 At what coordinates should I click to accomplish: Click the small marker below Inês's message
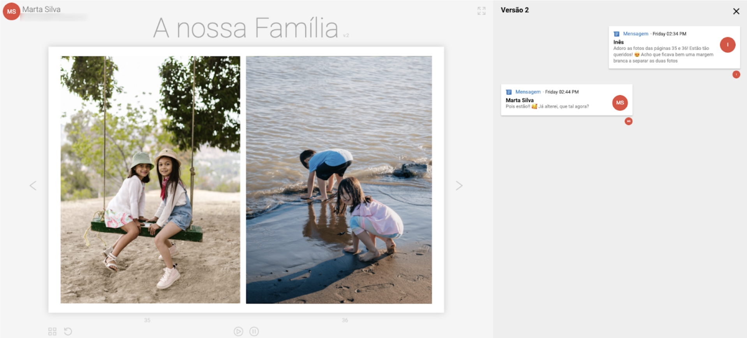coord(736,74)
